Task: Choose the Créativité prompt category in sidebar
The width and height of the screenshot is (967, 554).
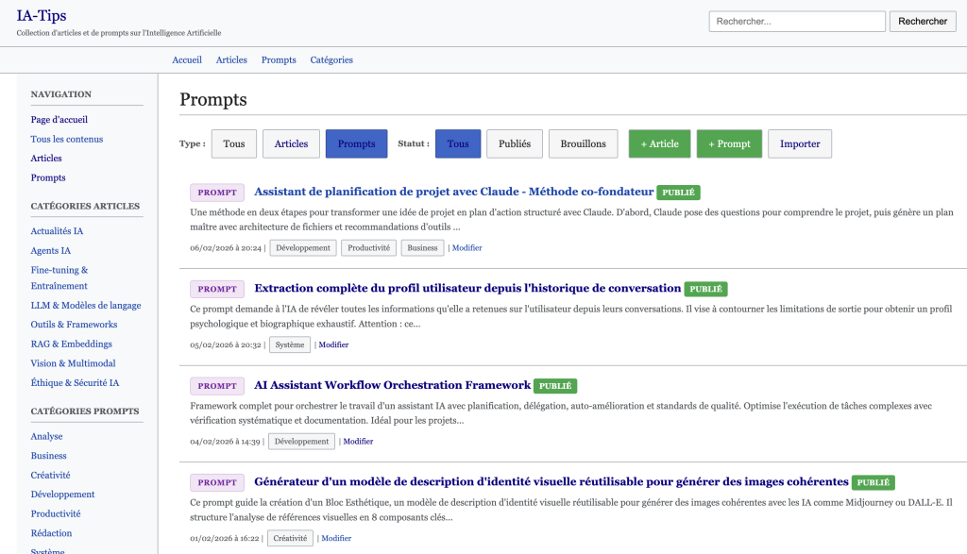Action: [50, 475]
